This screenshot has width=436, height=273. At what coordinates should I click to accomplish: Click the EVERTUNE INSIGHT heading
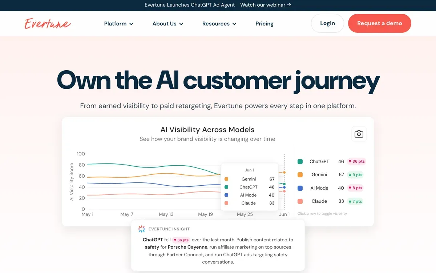(169, 229)
